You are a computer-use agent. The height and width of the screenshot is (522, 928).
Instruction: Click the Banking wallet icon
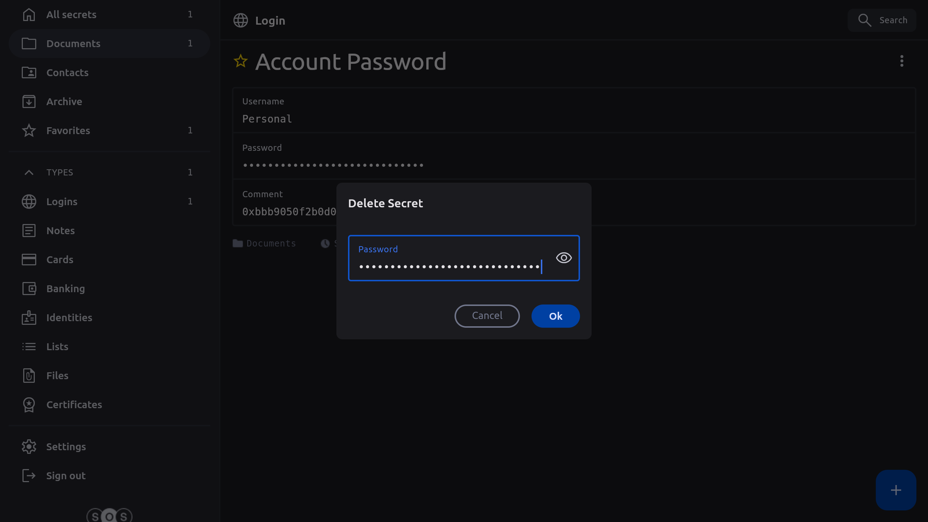29,289
